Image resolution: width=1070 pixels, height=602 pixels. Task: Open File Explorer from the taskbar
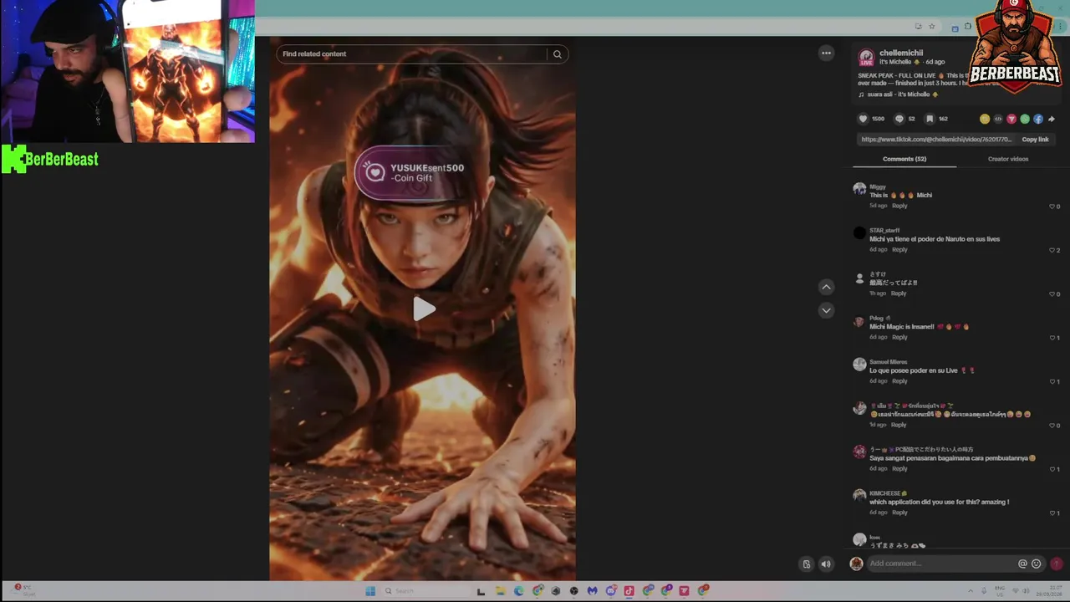click(x=500, y=591)
